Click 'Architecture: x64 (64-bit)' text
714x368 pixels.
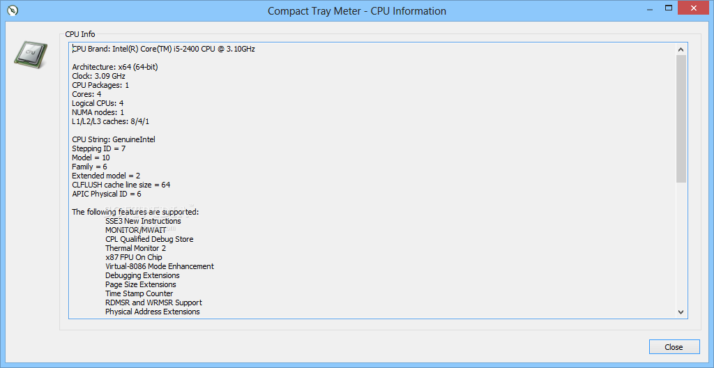[115, 67]
